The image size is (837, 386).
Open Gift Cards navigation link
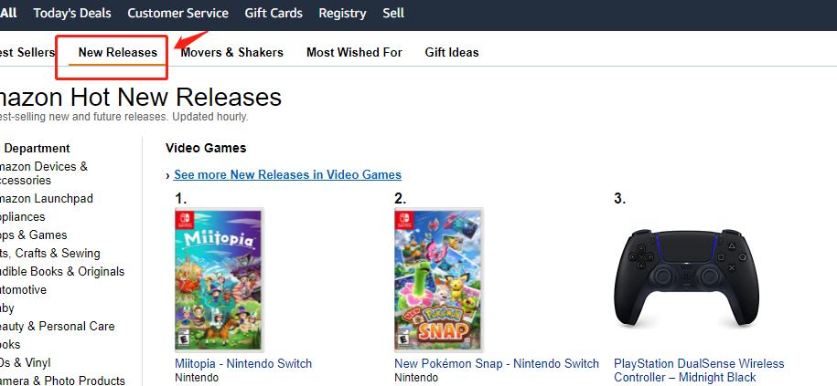274,14
